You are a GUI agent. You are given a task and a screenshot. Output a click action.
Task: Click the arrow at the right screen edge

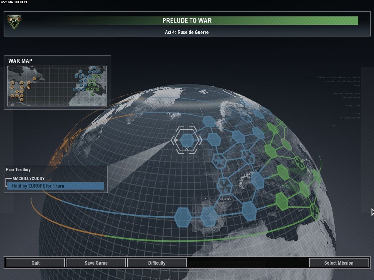pyautogui.click(x=372, y=212)
